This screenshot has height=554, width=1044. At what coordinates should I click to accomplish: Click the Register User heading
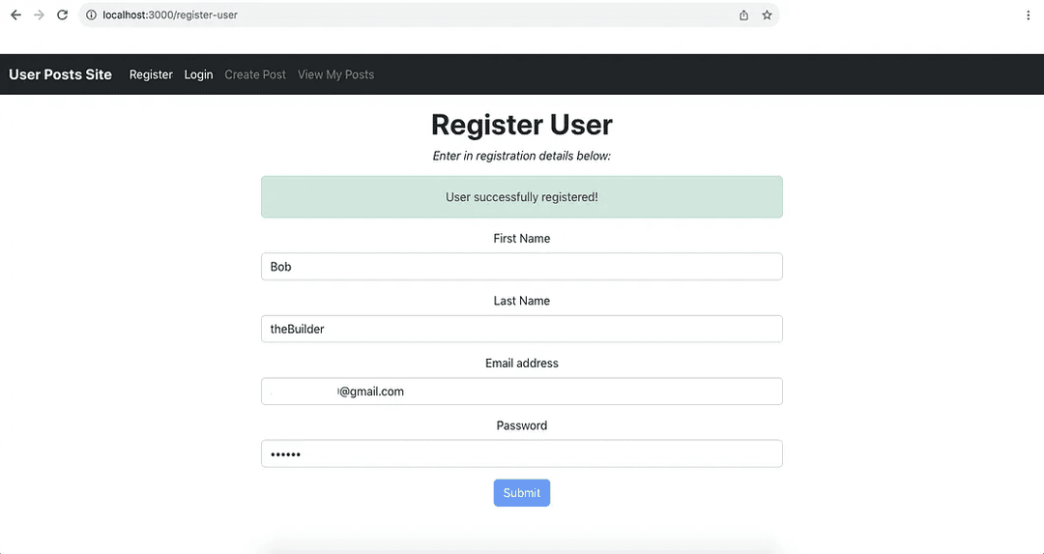pyautogui.click(x=521, y=125)
